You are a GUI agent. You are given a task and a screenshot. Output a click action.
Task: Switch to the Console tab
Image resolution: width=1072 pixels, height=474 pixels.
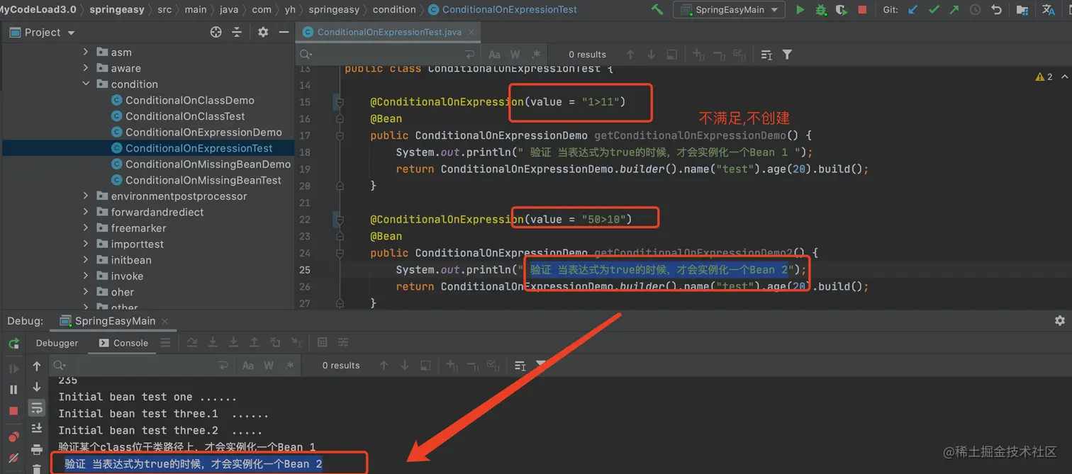pyautogui.click(x=123, y=343)
